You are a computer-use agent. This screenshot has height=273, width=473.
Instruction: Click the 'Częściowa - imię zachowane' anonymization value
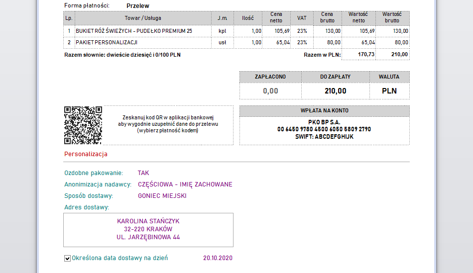(185, 184)
